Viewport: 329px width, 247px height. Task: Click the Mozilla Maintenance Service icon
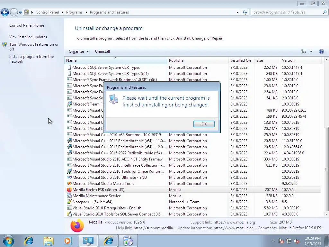pos(69,196)
